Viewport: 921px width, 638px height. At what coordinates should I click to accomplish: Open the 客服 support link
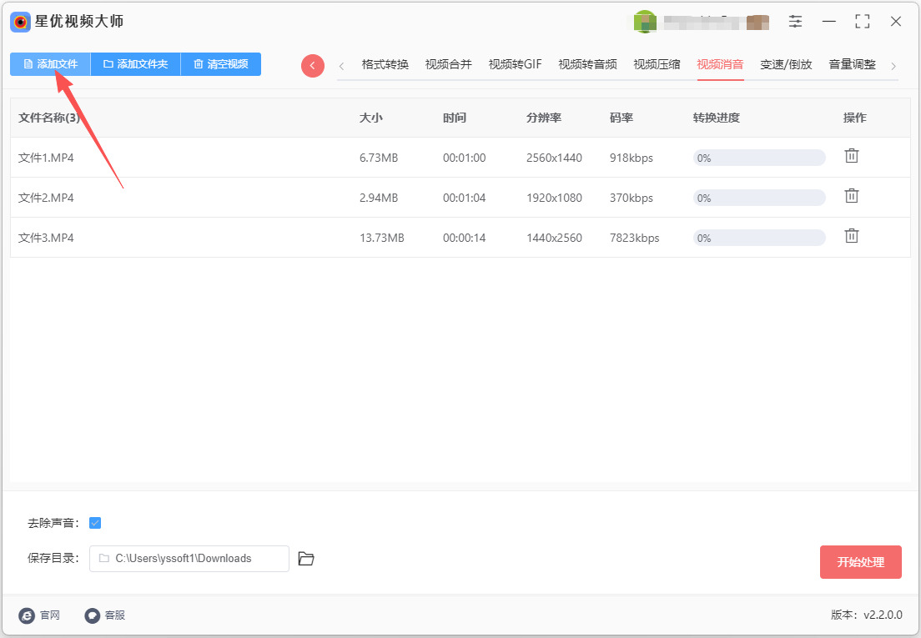[105, 615]
